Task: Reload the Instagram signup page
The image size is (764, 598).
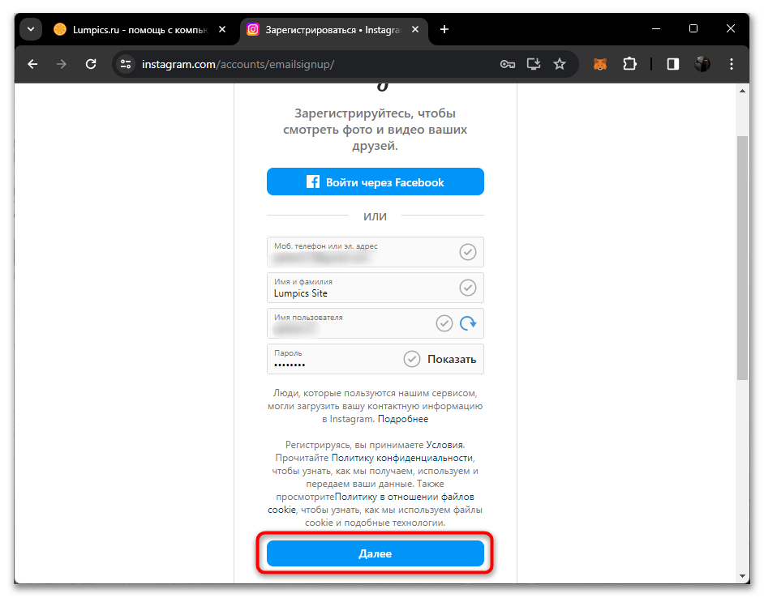Action: pos(91,64)
